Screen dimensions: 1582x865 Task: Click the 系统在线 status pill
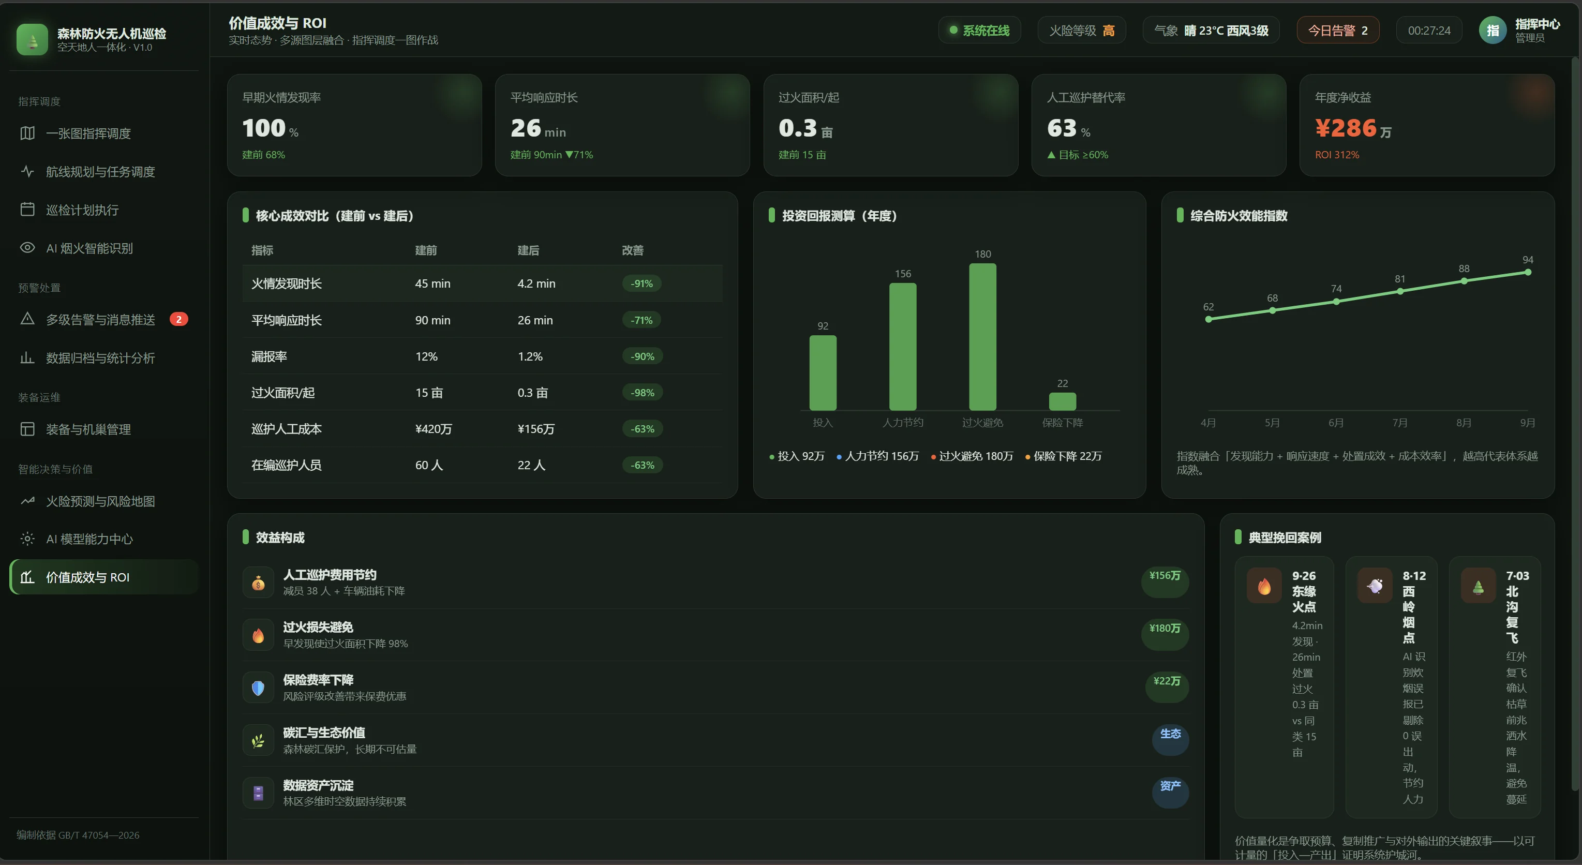coord(979,30)
